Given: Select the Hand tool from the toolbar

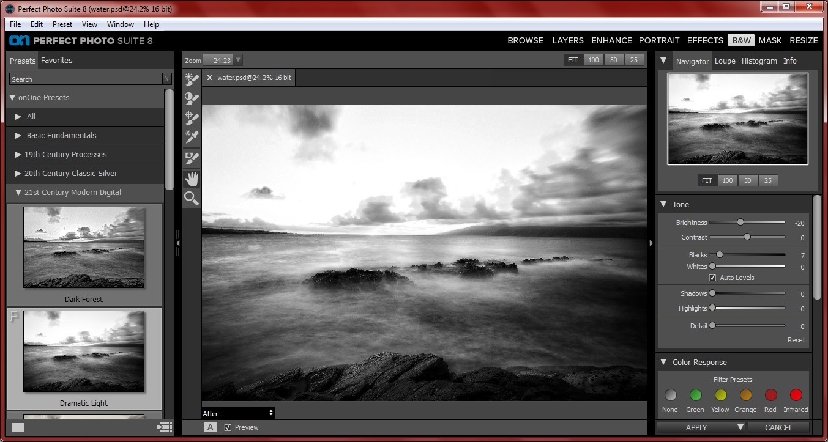Looking at the screenshot, I should (x=192, y=178).
